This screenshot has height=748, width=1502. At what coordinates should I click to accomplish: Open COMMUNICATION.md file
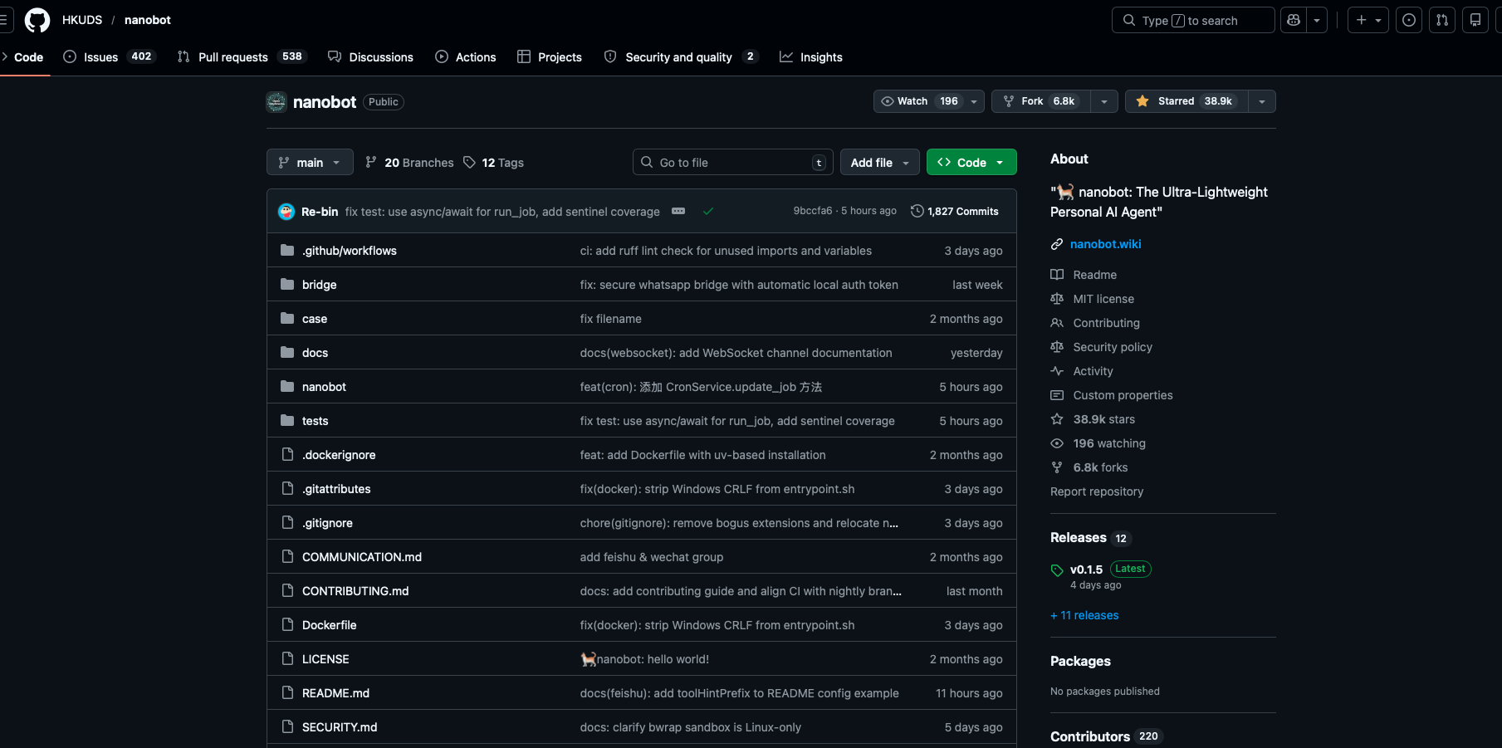[362, 557]
